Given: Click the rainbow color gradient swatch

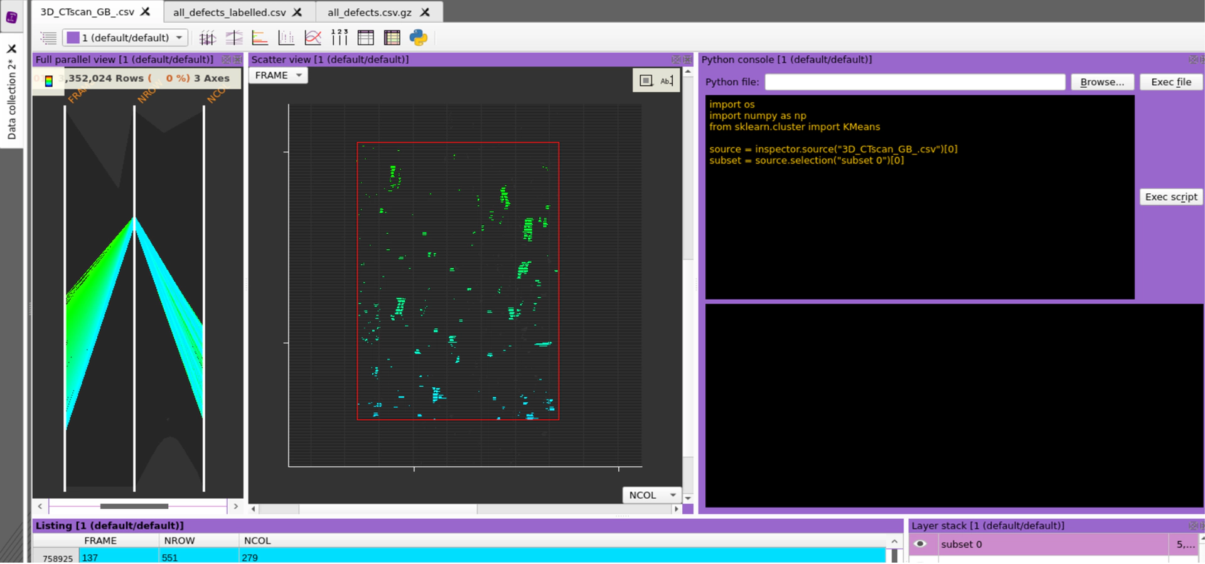Looking at the screenshot, I should pos(49,81).
